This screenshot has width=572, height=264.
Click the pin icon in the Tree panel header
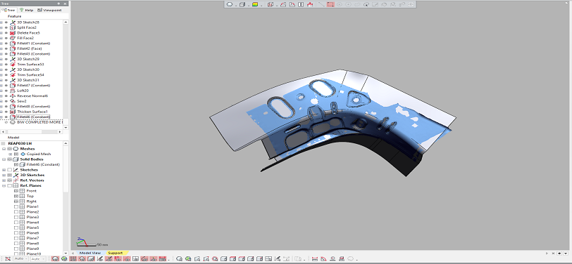point(59,4)
